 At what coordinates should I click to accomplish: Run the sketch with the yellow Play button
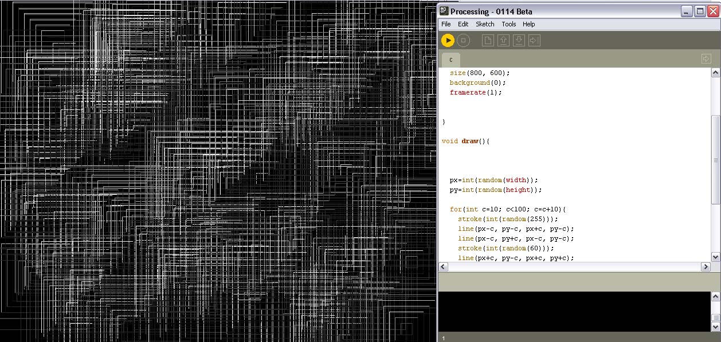448,40
